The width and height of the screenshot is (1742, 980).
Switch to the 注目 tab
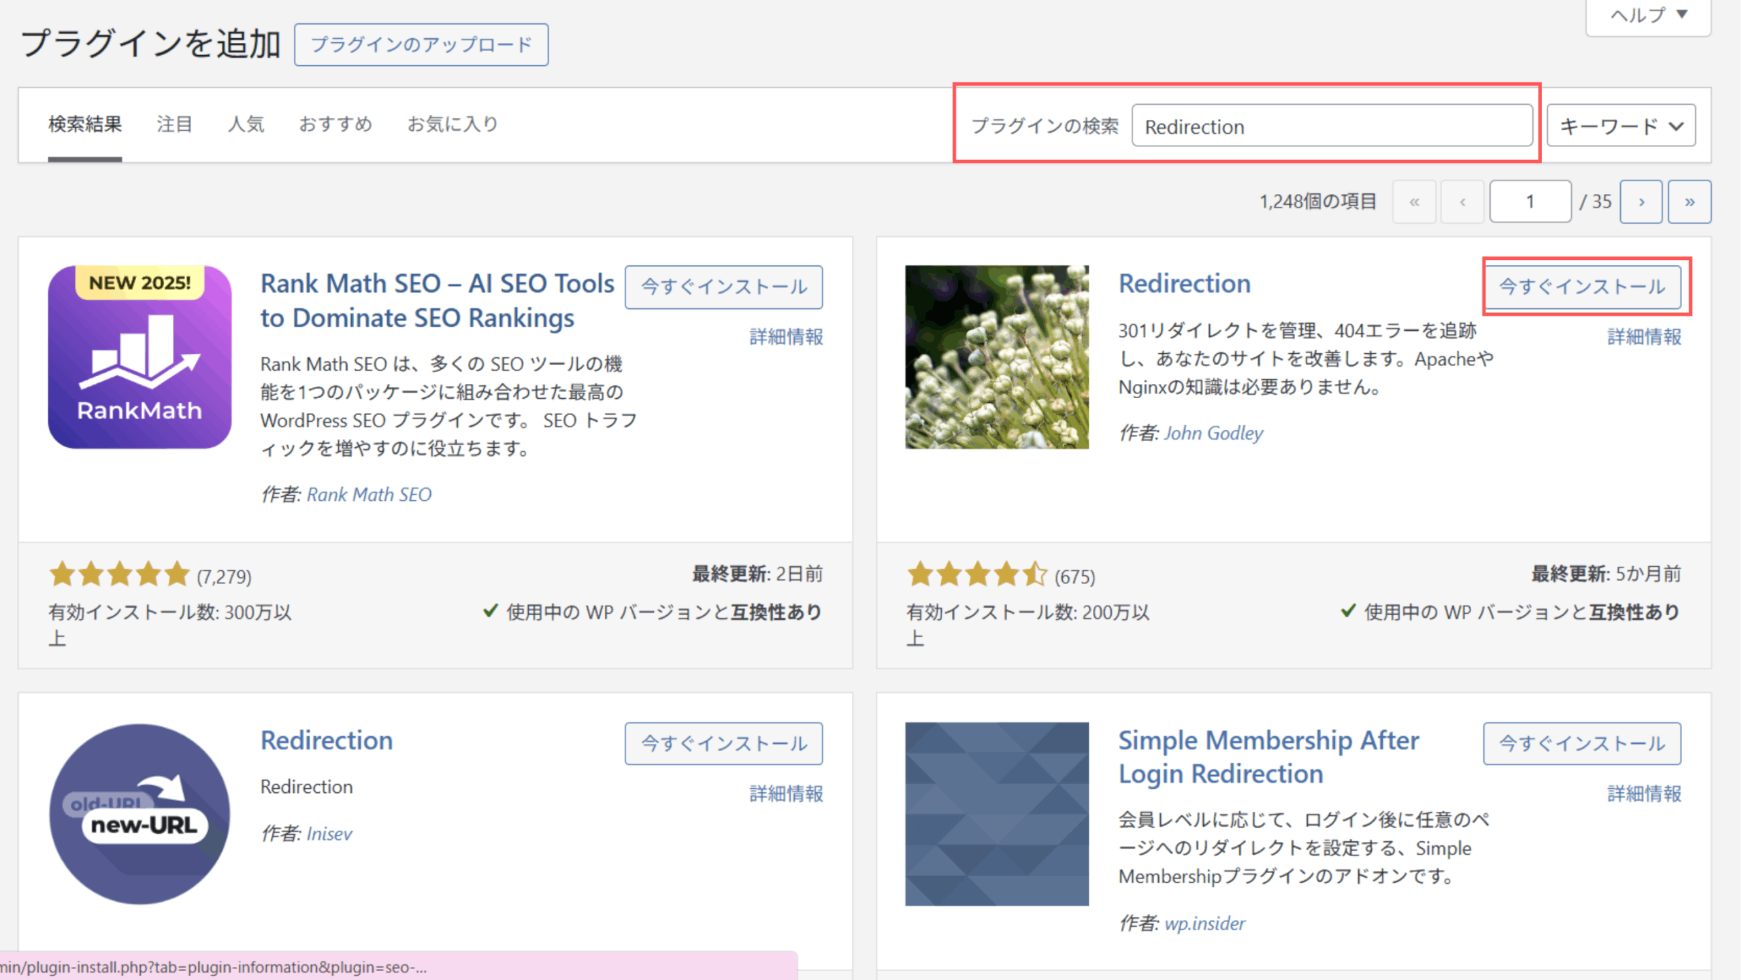174,124
